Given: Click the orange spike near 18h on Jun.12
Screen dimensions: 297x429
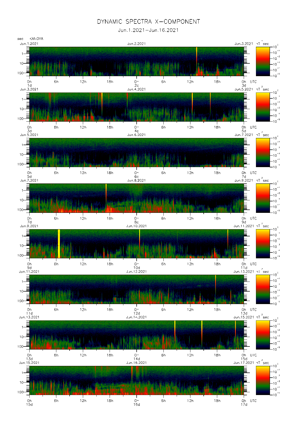Looking at the screenshot, I should 215,282.
